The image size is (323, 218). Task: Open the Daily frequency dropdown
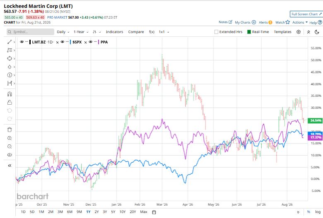click(x=63, y=32)
